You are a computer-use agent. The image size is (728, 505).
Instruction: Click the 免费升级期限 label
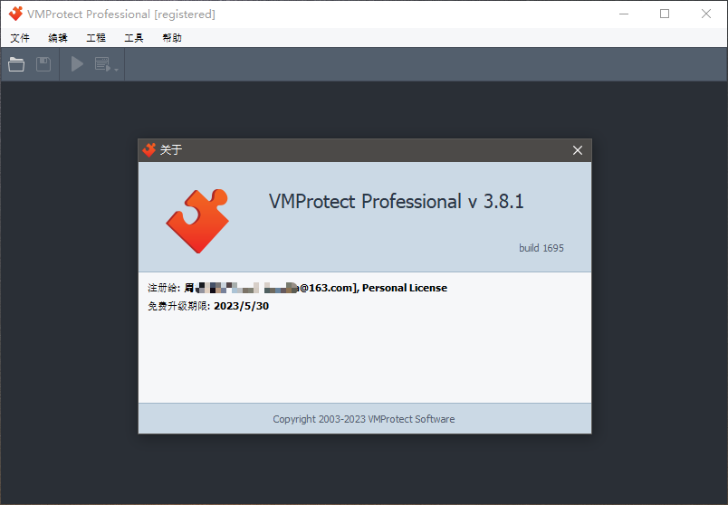[x=179, y=306]
